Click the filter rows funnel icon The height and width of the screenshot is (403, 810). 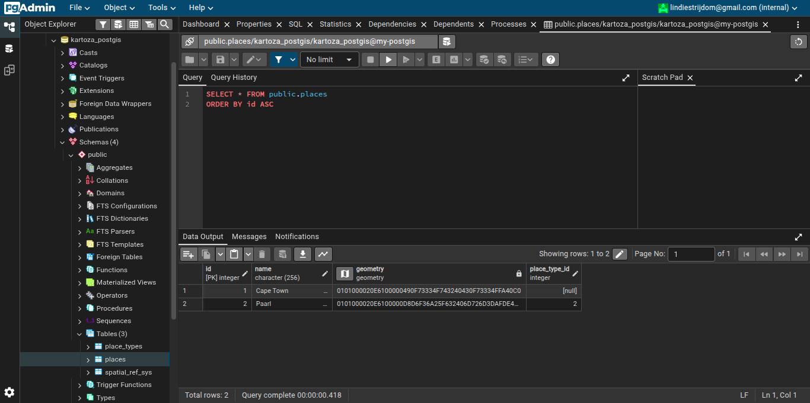tap(278, 60)
